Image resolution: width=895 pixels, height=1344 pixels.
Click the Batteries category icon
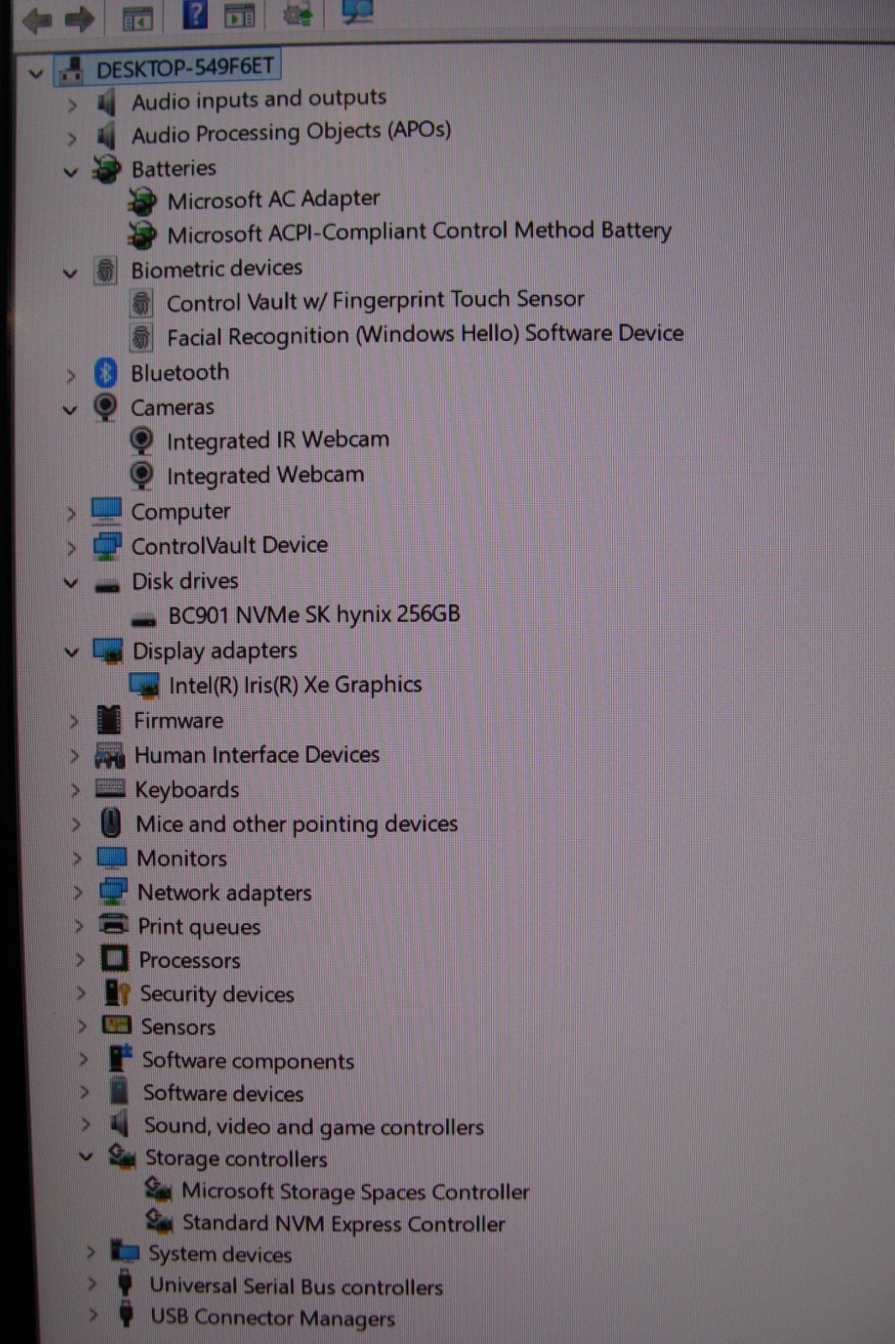pyautogui.click(x=107, y=170)
